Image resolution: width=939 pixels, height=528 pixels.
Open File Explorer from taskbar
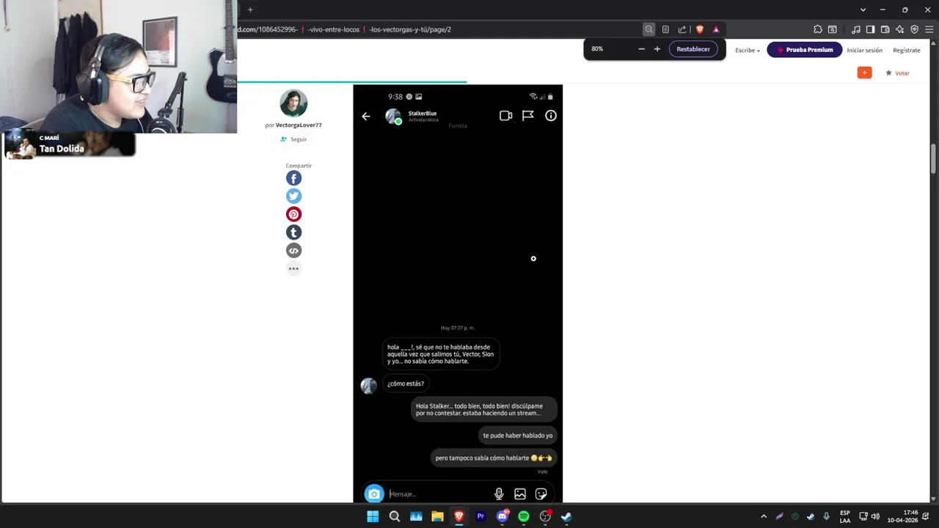pyautogui.click(x=437, y=516)
